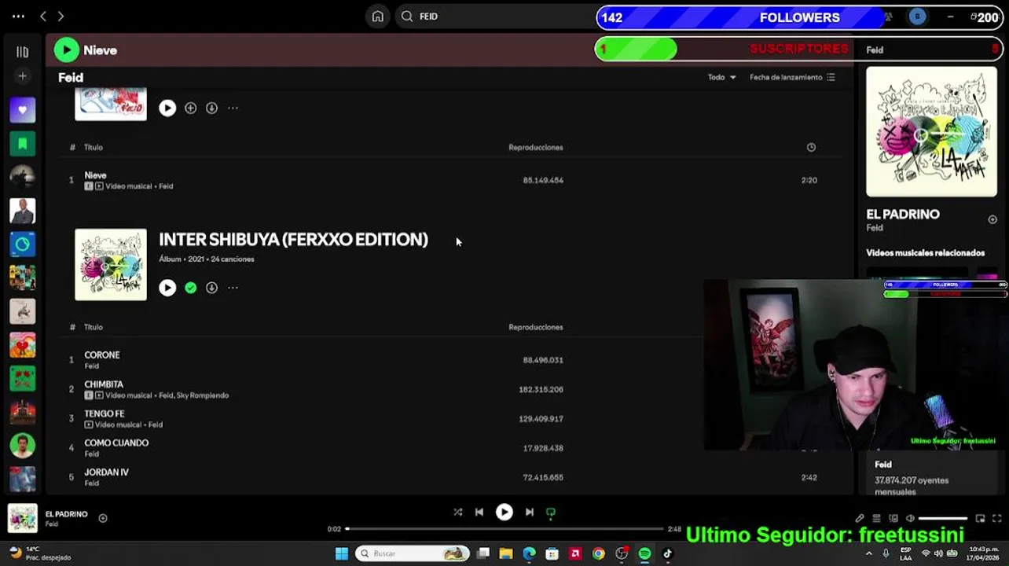Create a new playlist with the plus icon
This screenshot has width=1009, height=566.
23,76
